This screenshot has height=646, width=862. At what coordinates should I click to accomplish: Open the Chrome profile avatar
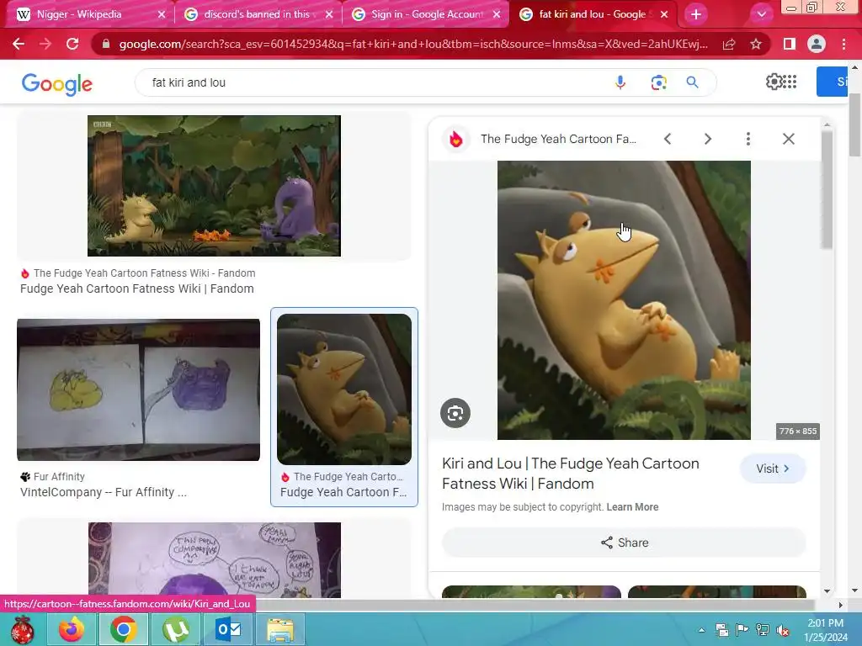tap(817, 44)
